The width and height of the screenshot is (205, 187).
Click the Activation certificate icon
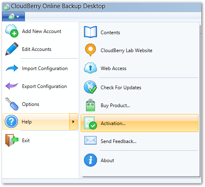pos(90,123)
